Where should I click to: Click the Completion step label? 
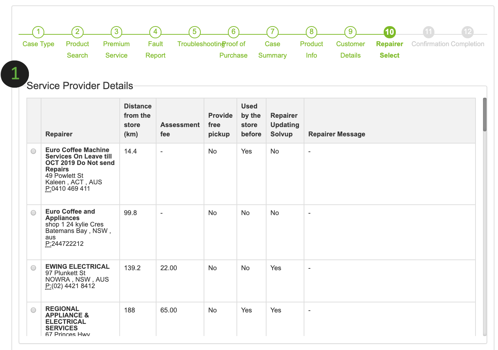click(x=468, y=44)
